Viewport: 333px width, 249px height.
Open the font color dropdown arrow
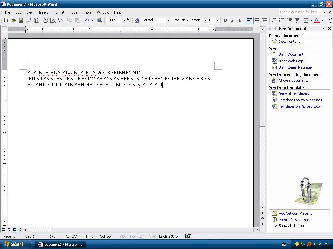point(322,20)
